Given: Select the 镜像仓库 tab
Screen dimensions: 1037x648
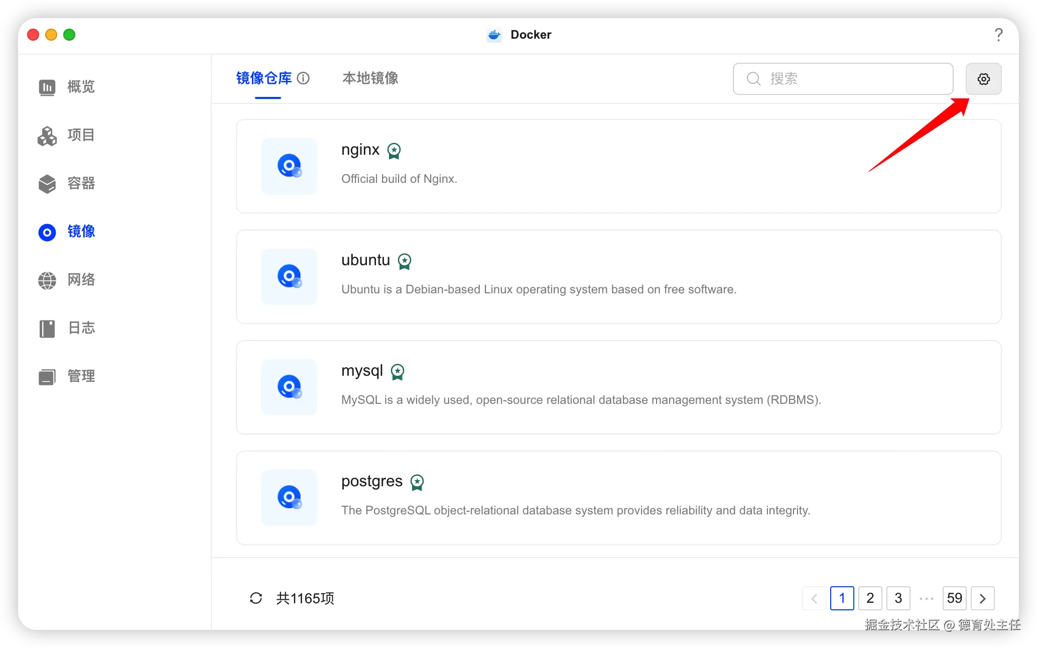Looking at the screenshot, I should click(x=264, y=78).
